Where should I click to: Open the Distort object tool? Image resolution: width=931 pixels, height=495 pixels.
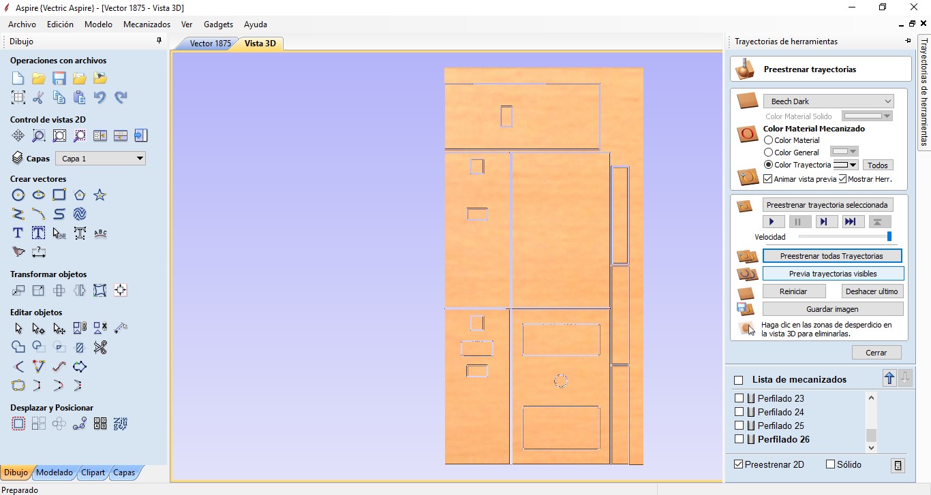100,290
